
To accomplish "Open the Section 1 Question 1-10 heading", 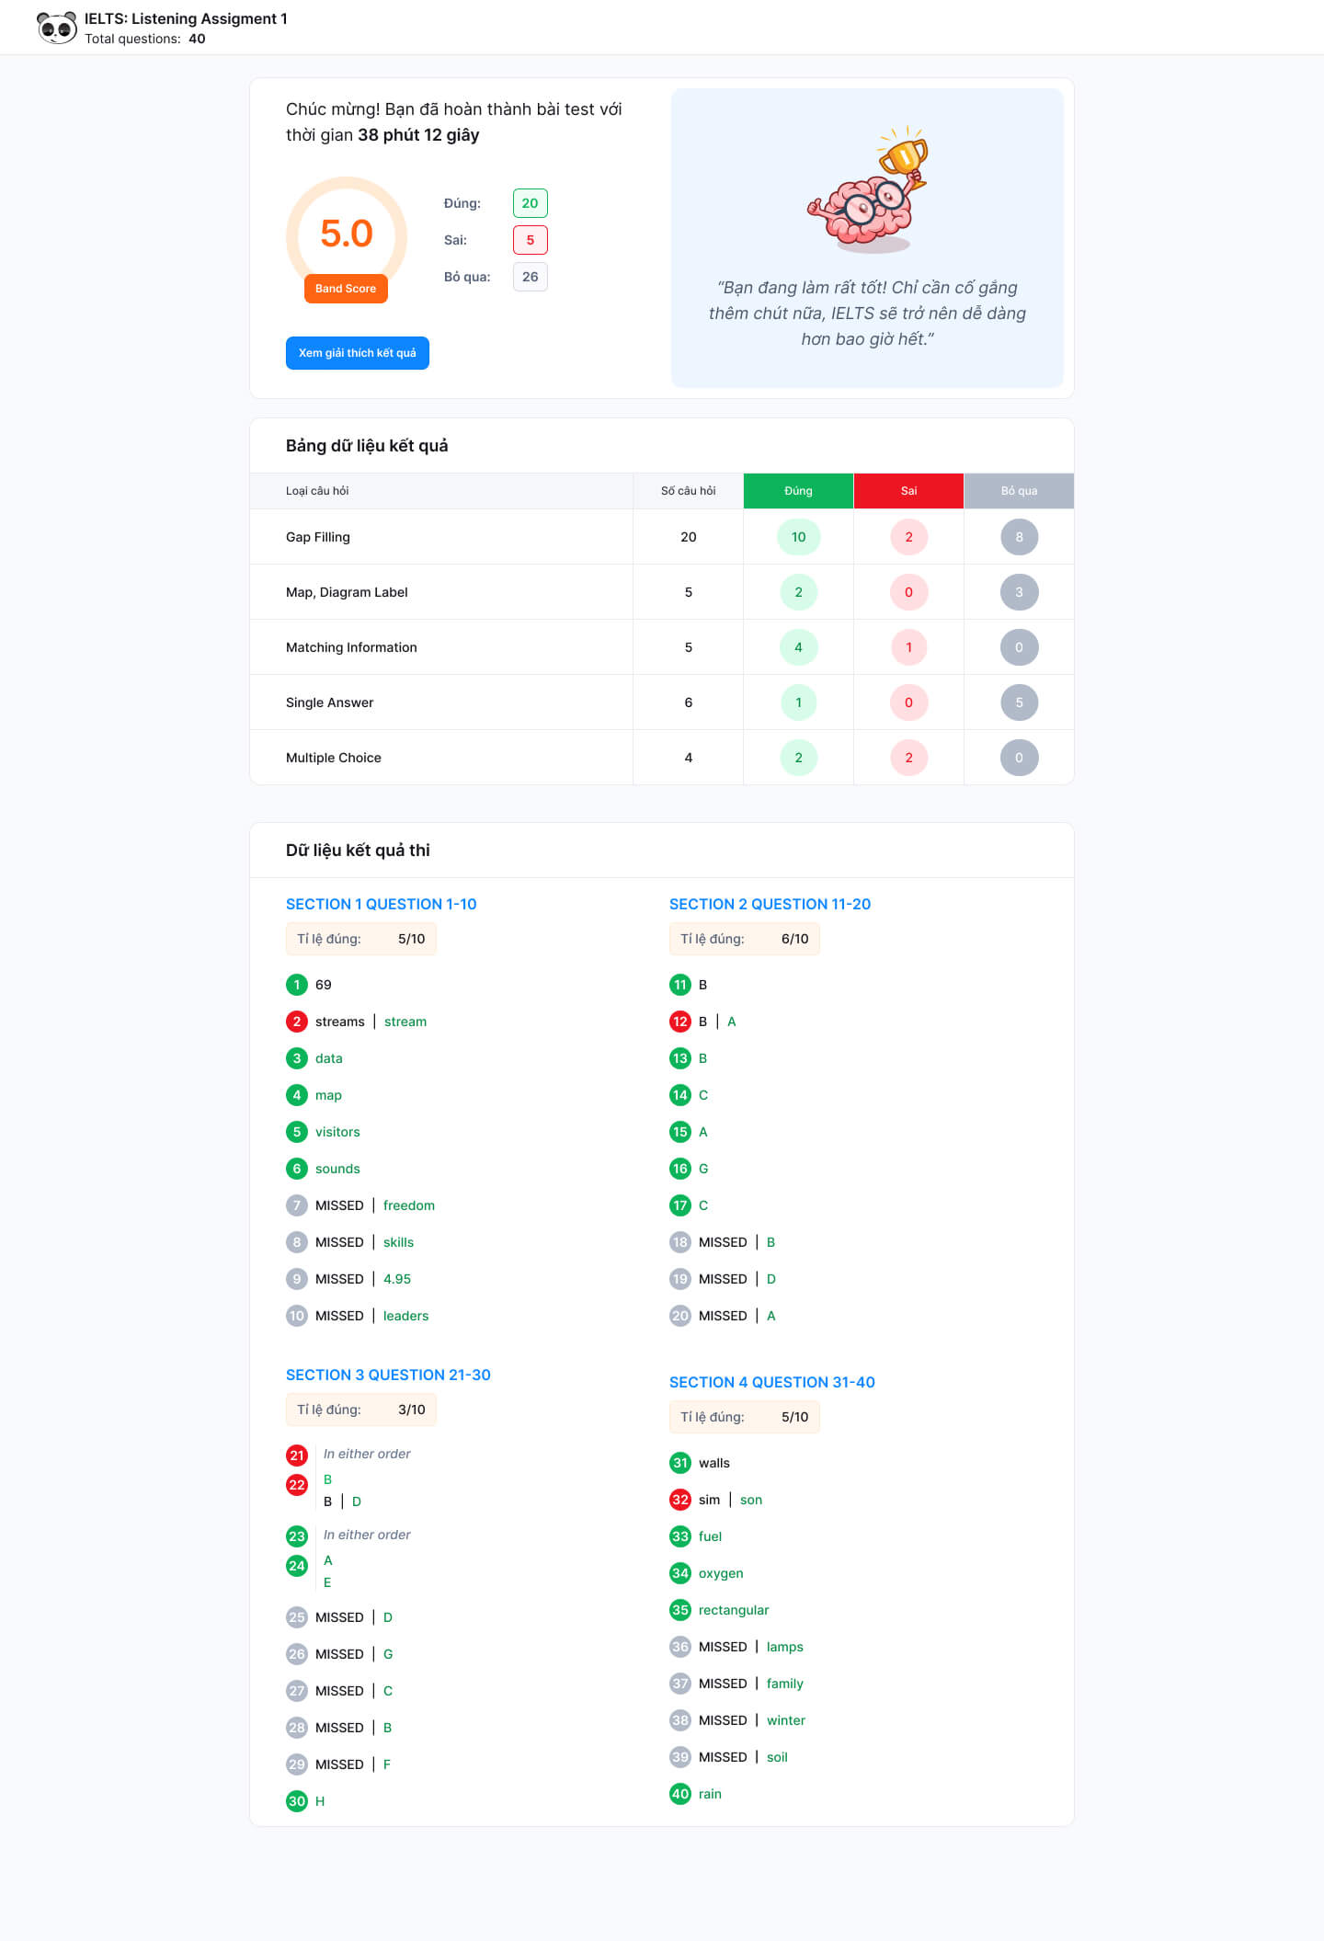I will tap(381, 904).
